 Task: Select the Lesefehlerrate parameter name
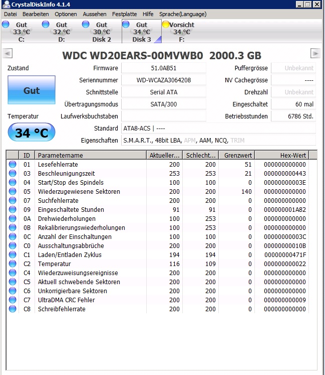pyautogui.click(x=58, y=165)
